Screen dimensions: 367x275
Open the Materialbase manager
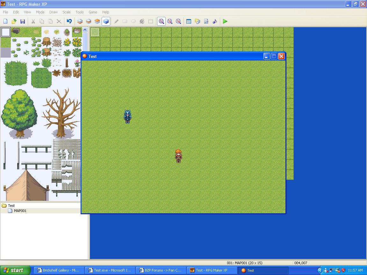coord(197,21)
